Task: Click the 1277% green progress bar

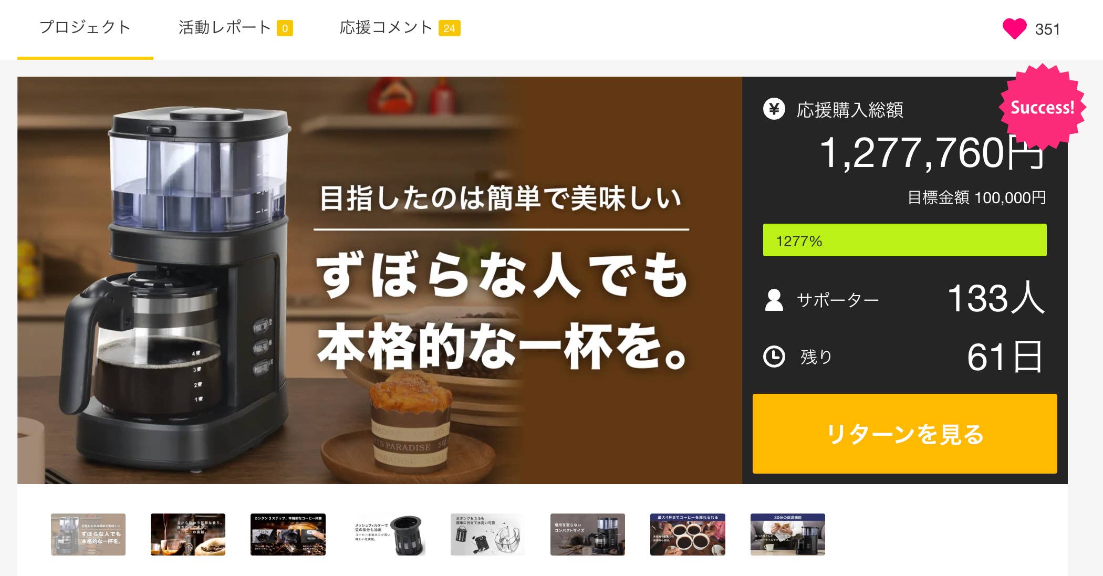Action: [904, 240]
